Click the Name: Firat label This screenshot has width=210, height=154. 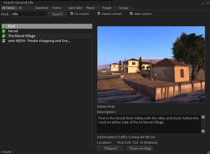tap(106, 106)
